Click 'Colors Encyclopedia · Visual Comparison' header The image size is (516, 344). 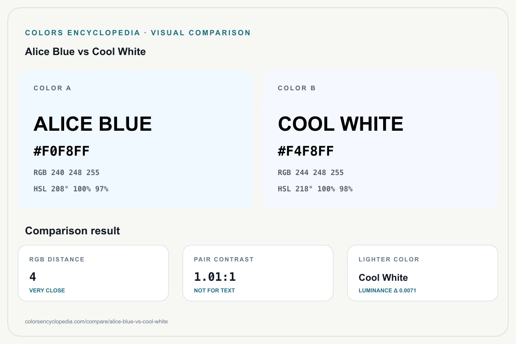pyautogui.click(x=138, y=33)
